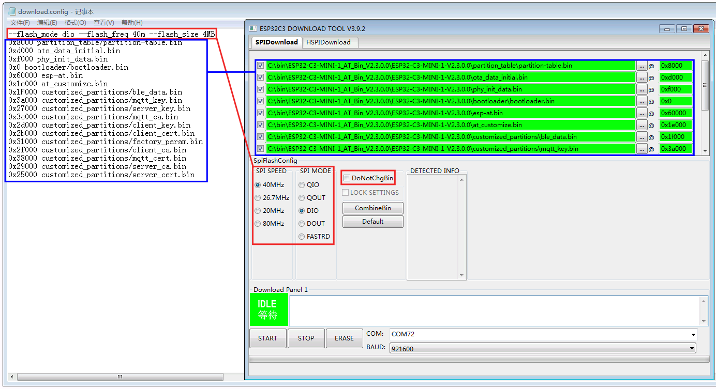Click browse button for ble_data.bin row
The height and width of the screenshot is (389, 716).
642,137
